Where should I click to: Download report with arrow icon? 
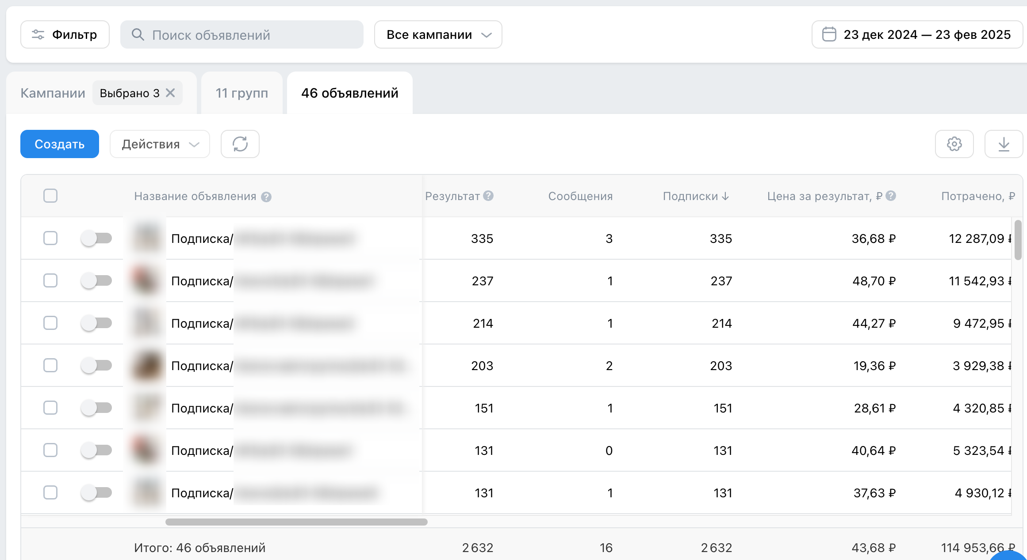point(1004,144)
